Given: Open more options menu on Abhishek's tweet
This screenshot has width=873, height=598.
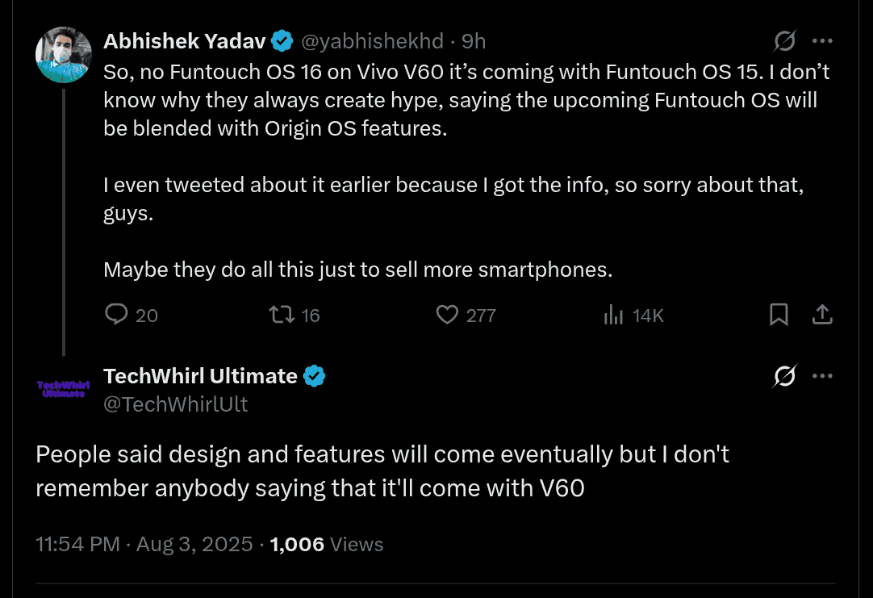Looking at the screenshot, I should [822, 40].
